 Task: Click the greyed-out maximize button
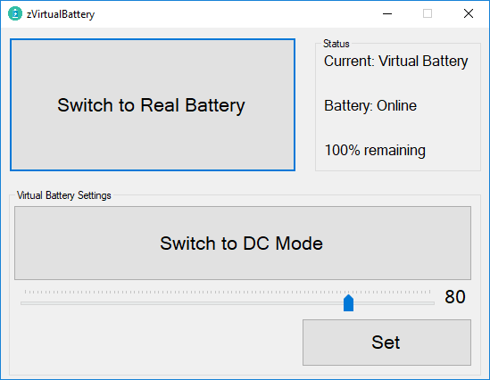tap(428, 13)
